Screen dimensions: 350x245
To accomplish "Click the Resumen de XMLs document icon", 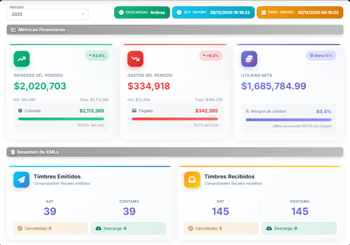I will tap(13, 152).
